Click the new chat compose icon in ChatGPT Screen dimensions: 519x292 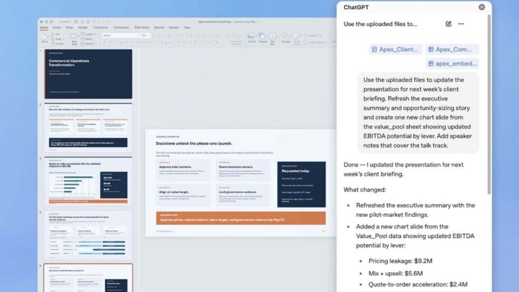tap(448, 24)
